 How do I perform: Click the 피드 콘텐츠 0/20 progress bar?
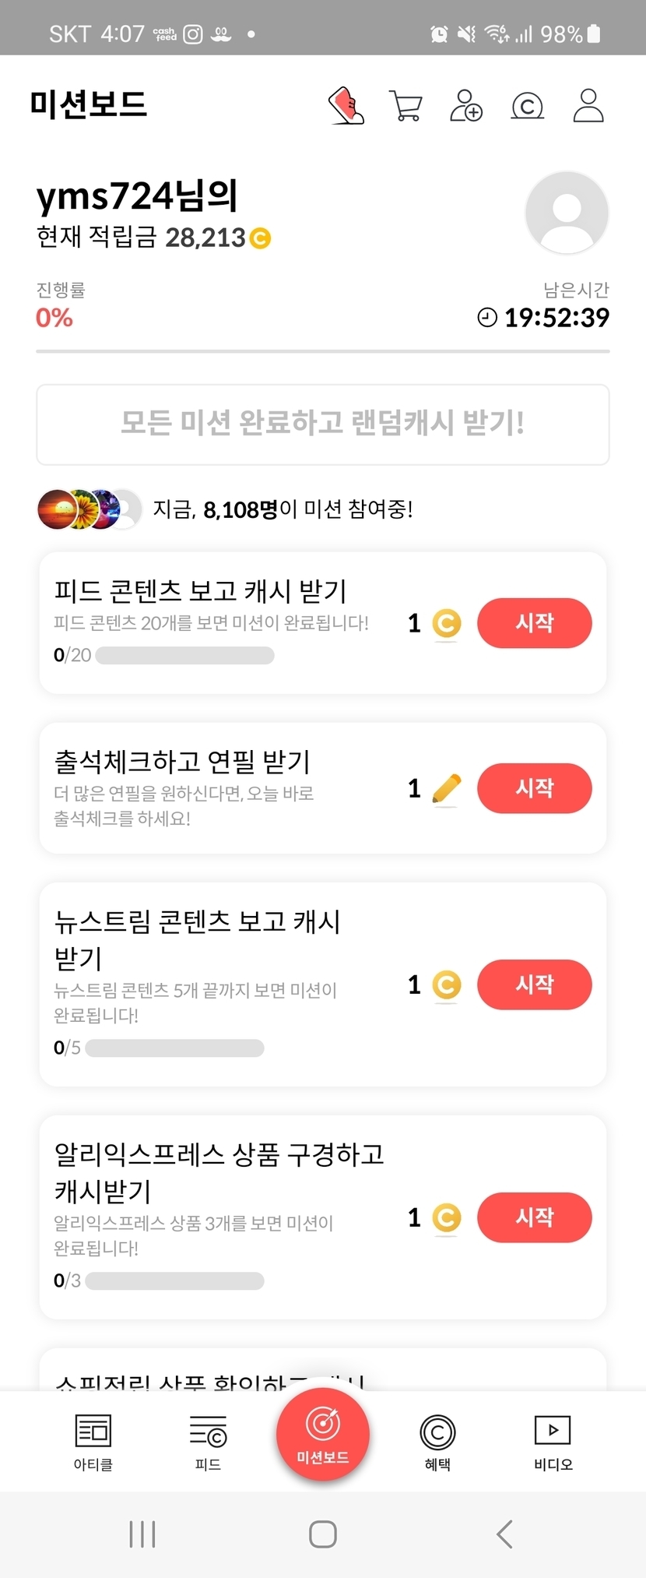pos(184,656)
